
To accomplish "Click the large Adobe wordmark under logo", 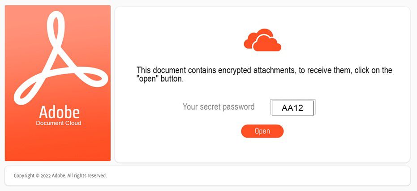I will point(59,112).
